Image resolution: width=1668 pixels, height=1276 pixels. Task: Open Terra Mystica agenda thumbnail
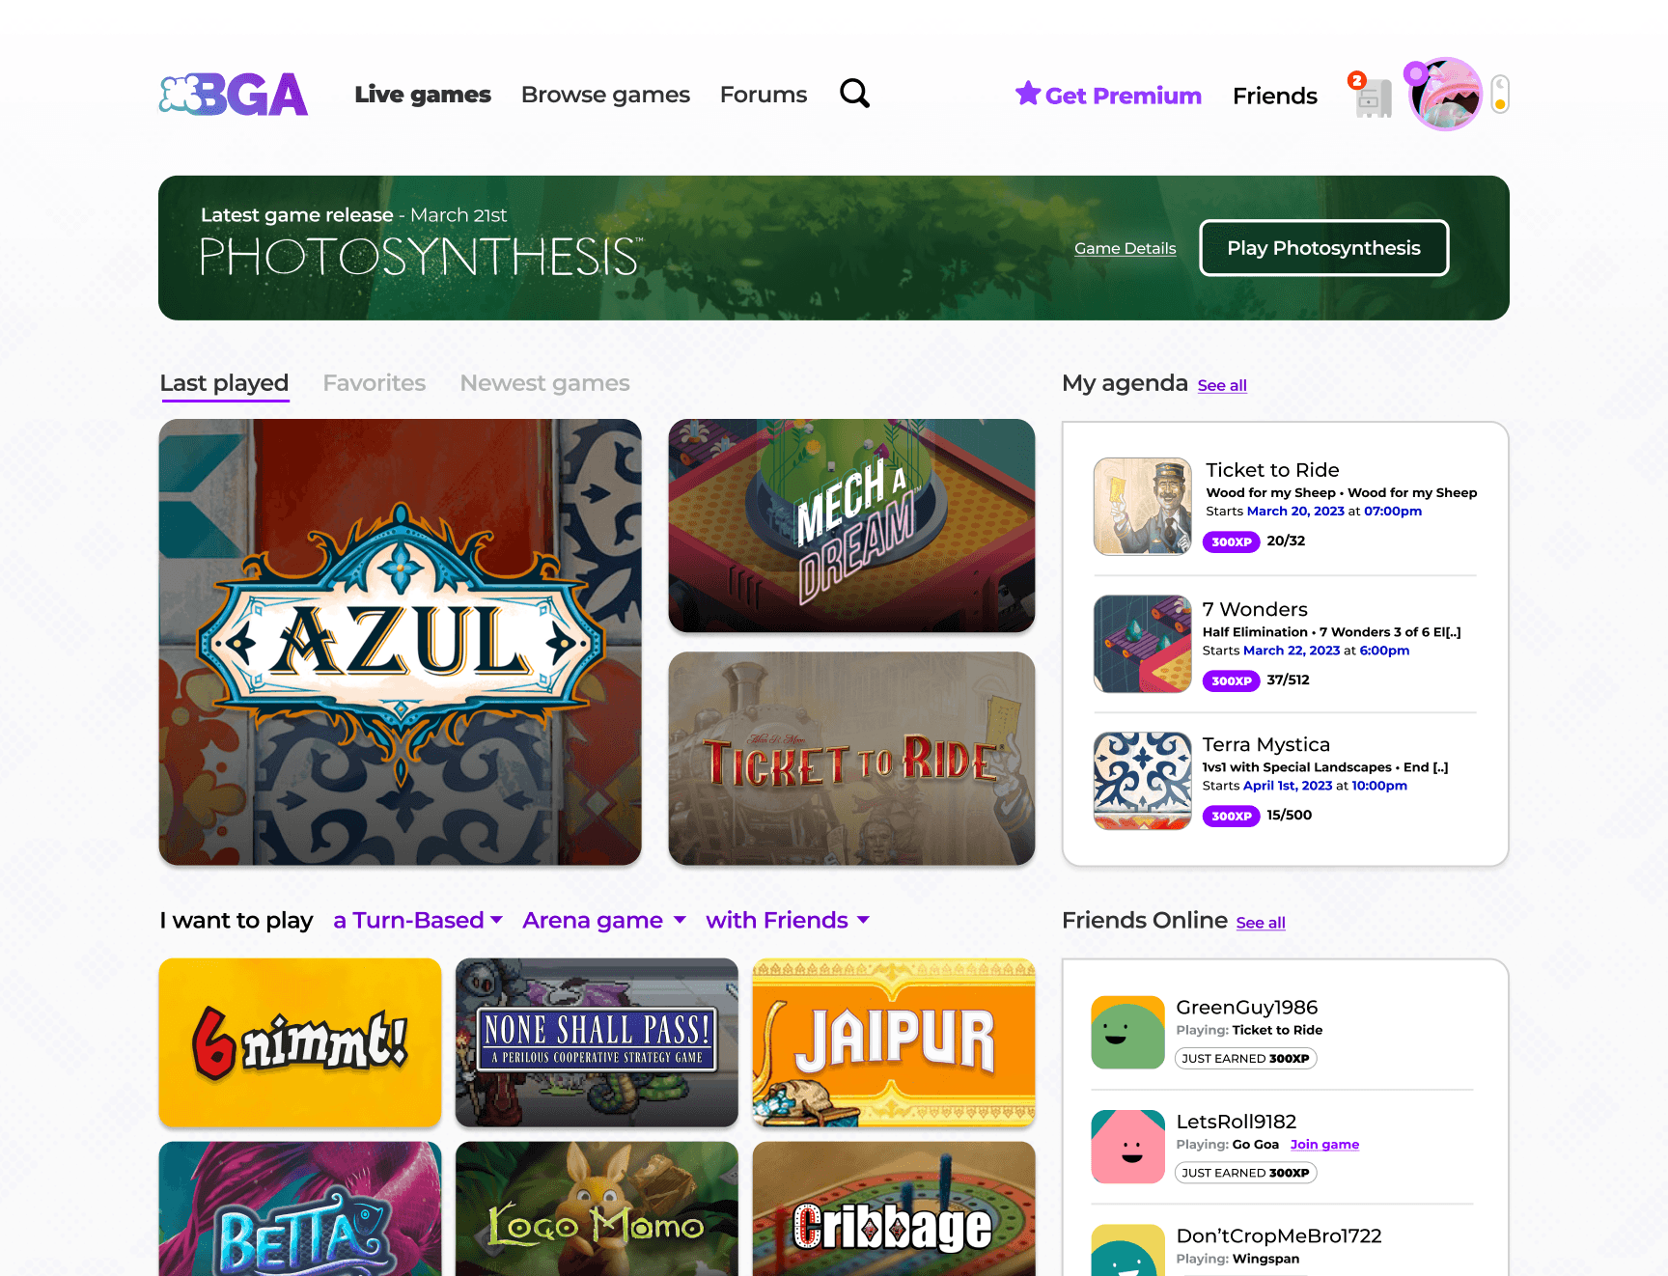pos(1143,781)
